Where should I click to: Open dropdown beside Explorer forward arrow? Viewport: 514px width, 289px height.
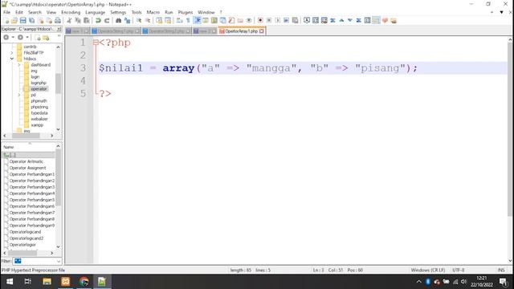[x=27, y=38]
